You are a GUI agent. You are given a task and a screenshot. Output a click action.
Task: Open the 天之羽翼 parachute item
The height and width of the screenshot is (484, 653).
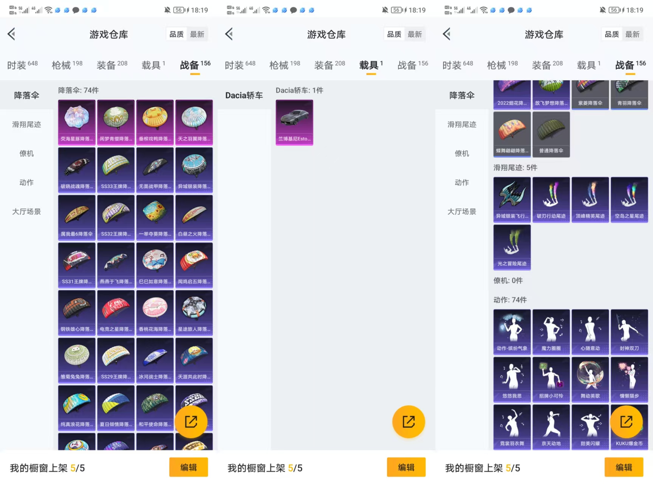pos(194,123)
